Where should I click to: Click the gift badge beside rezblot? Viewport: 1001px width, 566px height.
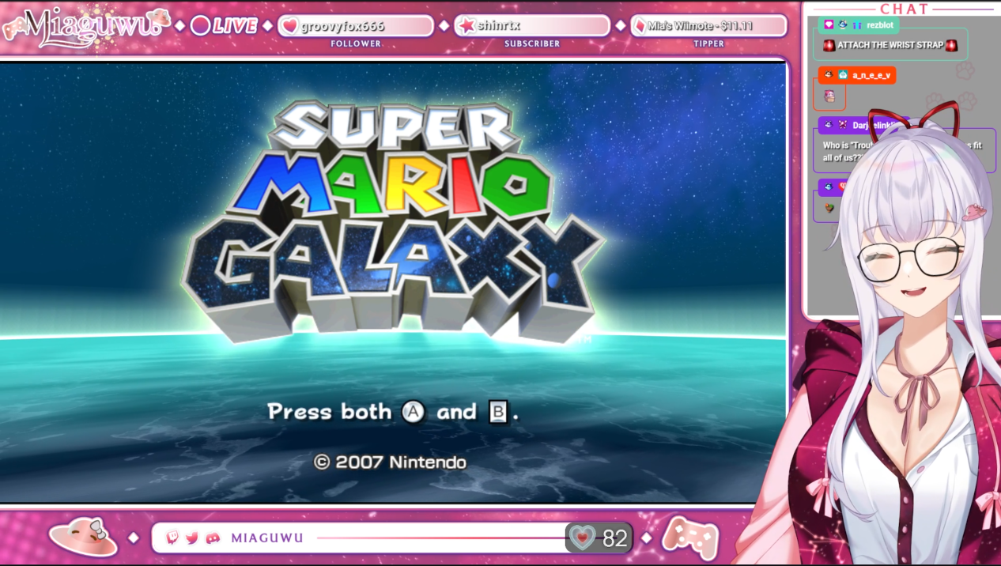click(x=856, y=25)
